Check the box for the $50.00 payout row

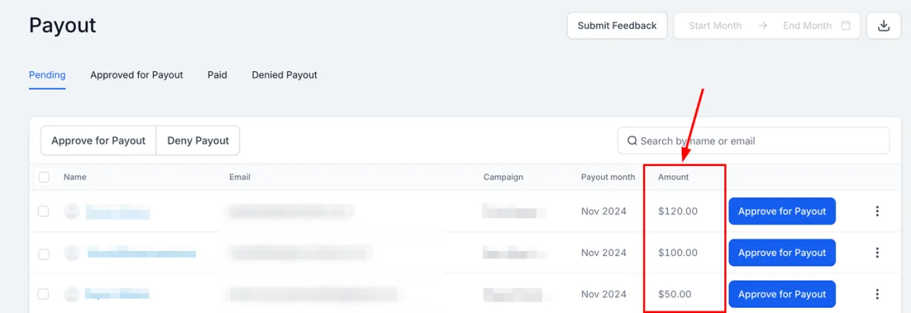point(44,294)
